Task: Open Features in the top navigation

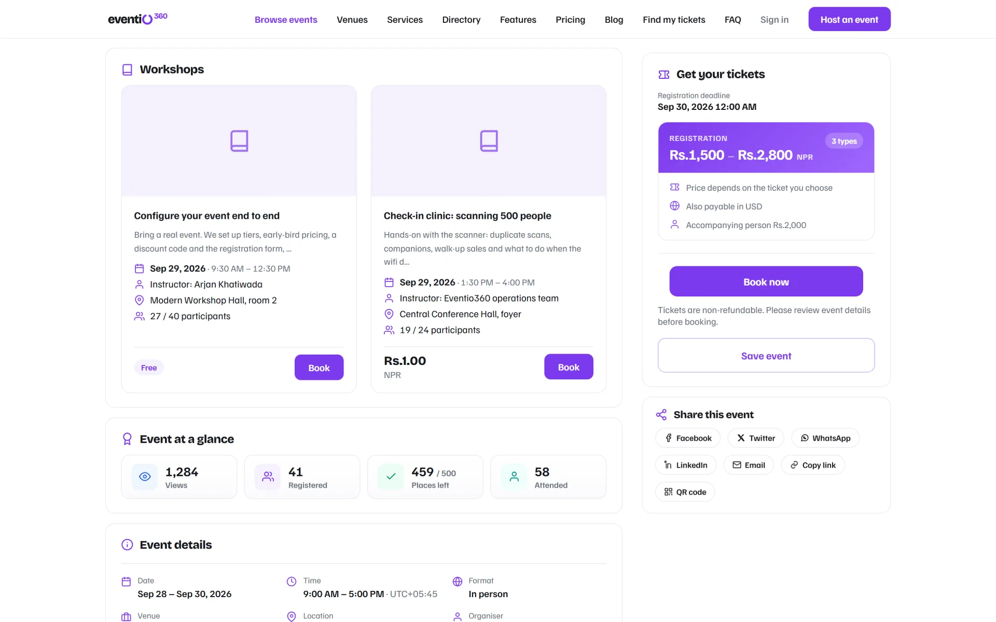Action: coord(518,20)
